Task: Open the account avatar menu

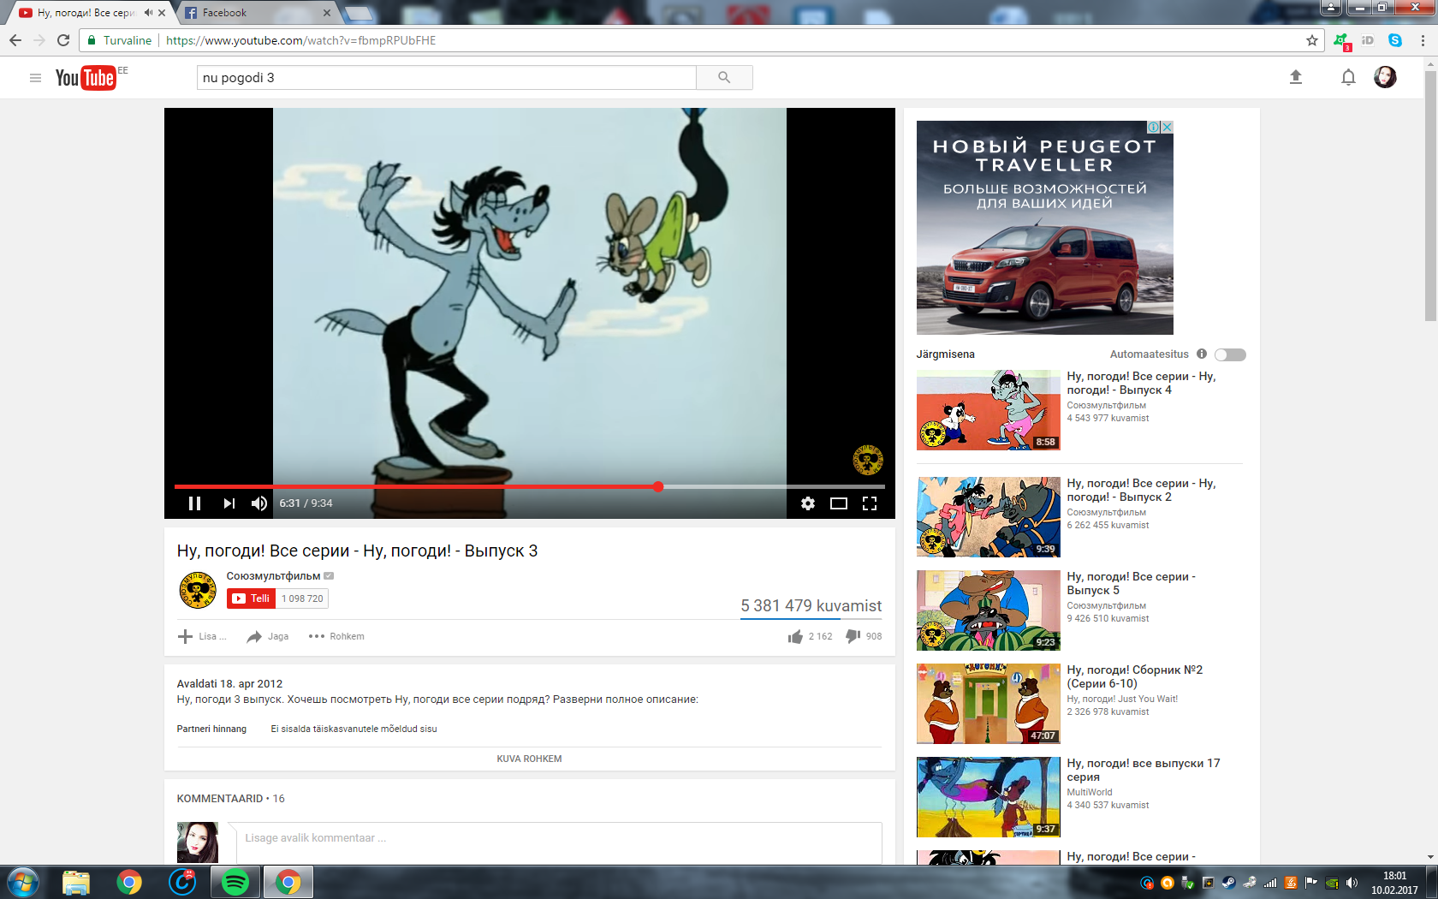Action: 1385,77
